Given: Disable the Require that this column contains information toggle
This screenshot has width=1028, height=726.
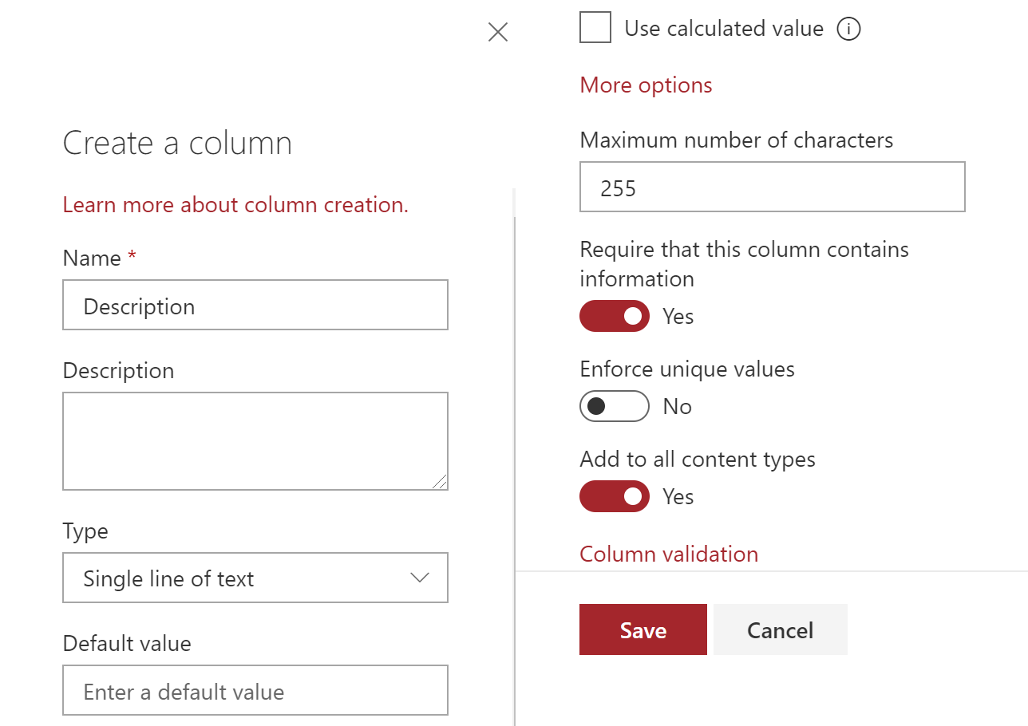Looking at the screenshot, I should pos(614,316).
